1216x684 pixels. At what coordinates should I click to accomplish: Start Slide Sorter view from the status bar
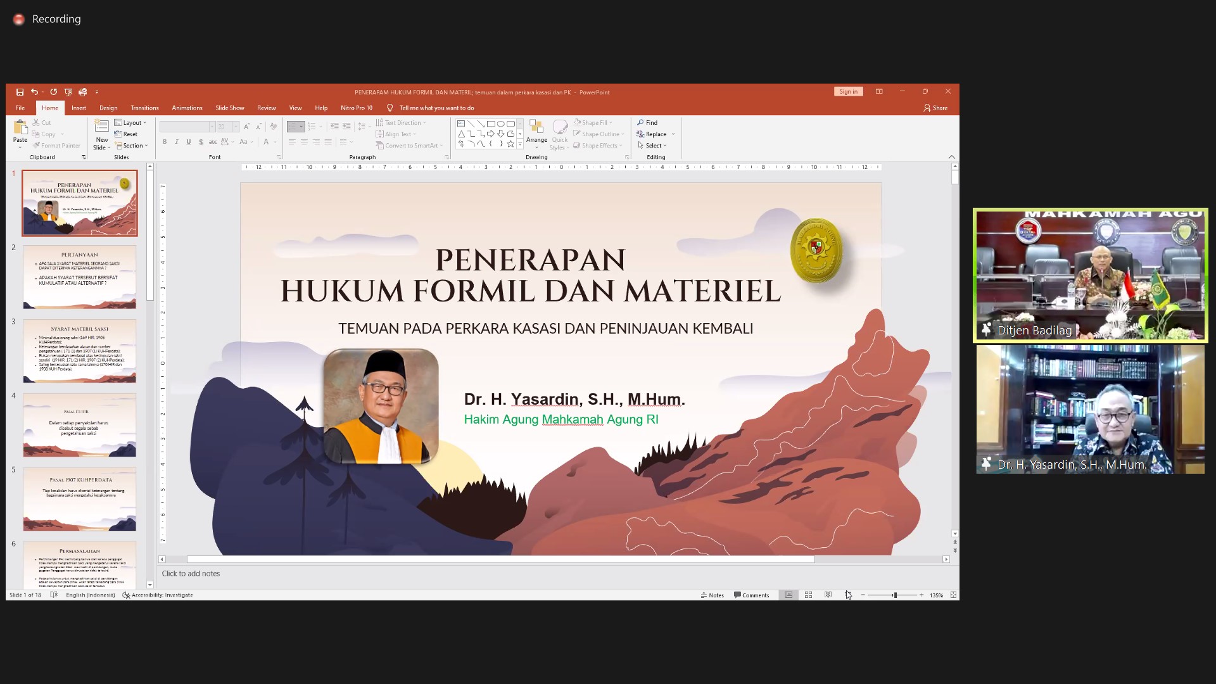[x=808, y=595]
